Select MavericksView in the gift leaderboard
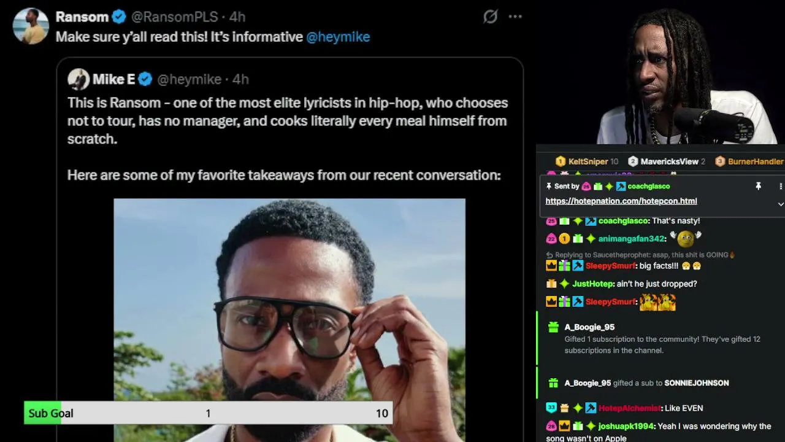The width and height of the screenshot is (785, 442). pyautogui.click(x=669, y=161)
